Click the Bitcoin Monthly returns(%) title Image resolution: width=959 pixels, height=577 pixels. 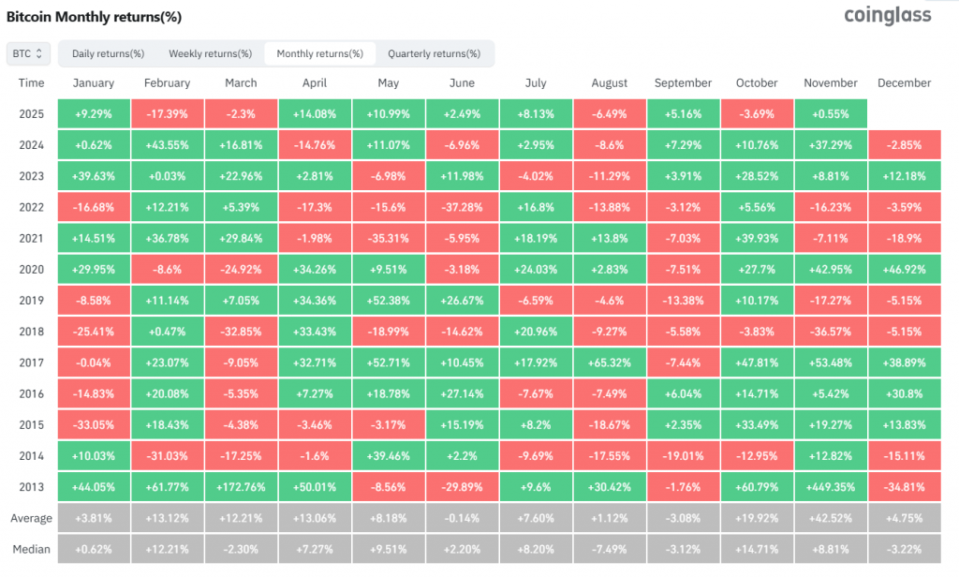click(96, 16)
